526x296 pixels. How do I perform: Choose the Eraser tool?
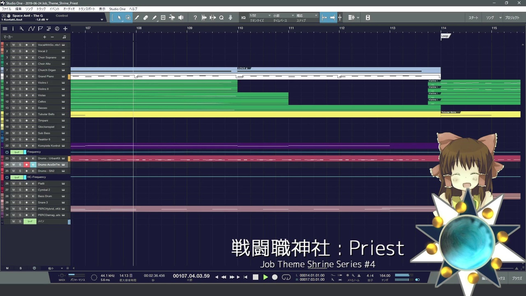click(x=145, y=18)
